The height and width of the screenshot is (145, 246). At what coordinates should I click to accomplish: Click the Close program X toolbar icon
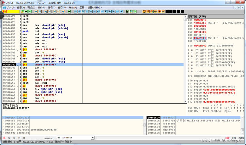point(30,11)
